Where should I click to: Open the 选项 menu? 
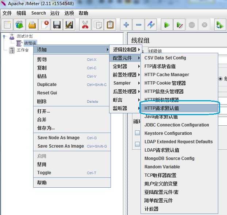(x=69, y=13)
